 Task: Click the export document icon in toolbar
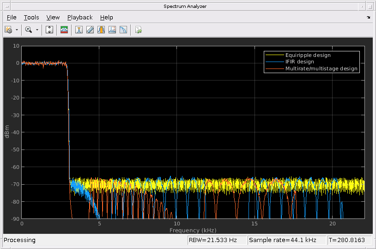click(x=138, y=30)
